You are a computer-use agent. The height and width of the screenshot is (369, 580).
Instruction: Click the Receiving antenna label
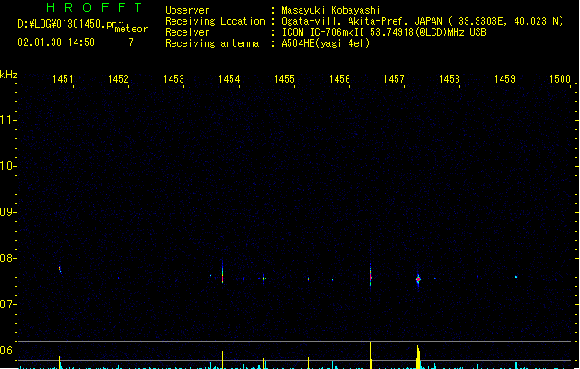[x=212, y=43]
